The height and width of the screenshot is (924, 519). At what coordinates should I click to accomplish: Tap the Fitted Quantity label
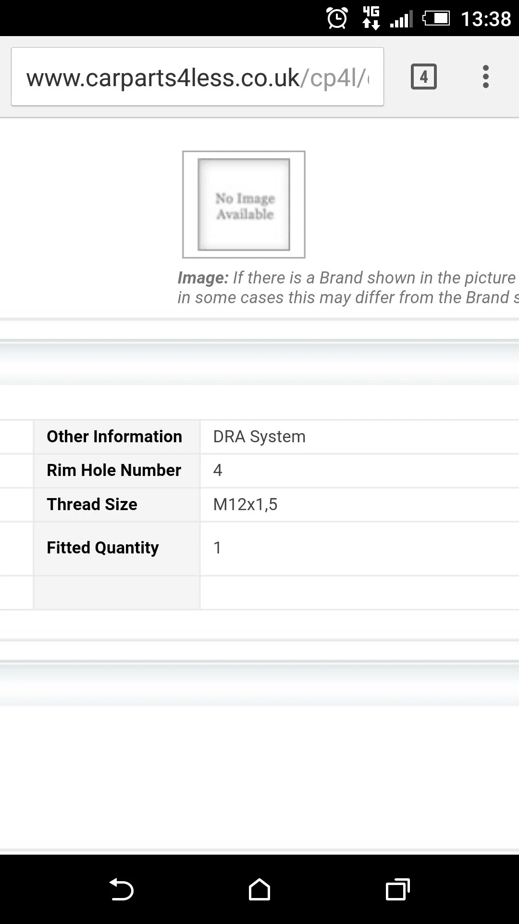pos(102,548)
